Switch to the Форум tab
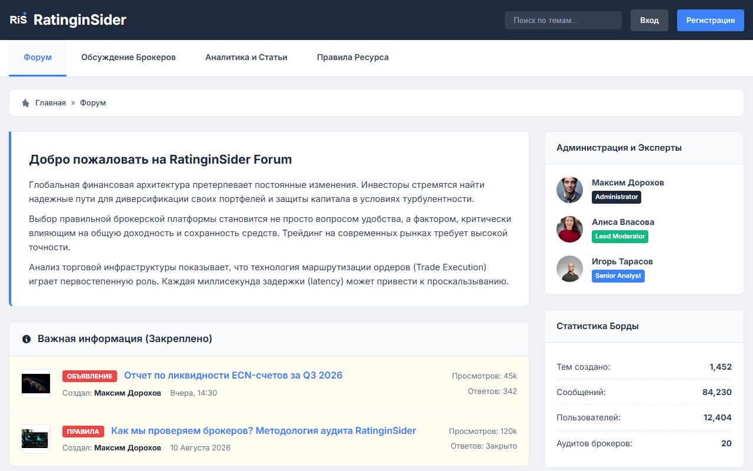 click(38, 58)
